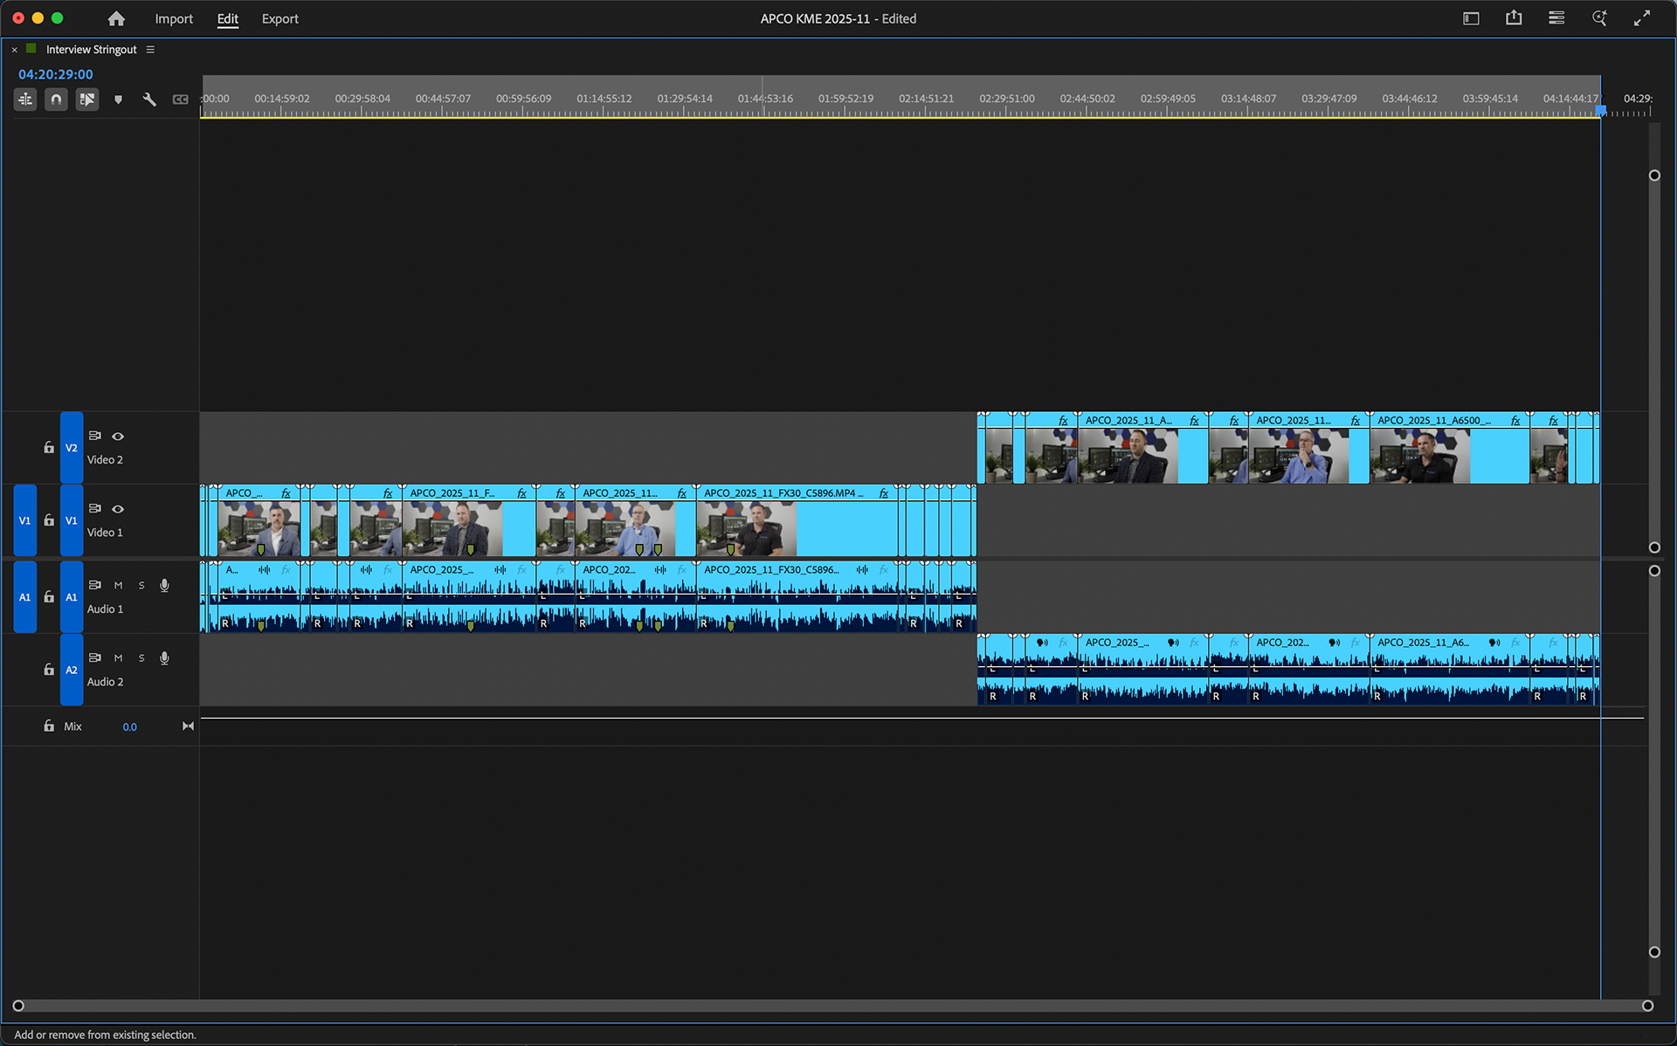This screenshot has width=1677, height=1046.
Task: Toggle the Snap magnet icon in the timeline
Action: coord(55,99)
